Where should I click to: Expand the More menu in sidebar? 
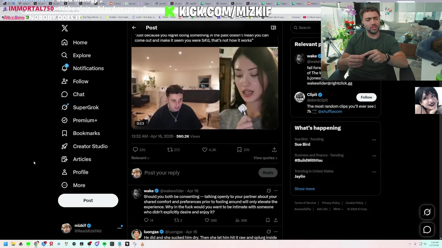[x=73, y=185]
